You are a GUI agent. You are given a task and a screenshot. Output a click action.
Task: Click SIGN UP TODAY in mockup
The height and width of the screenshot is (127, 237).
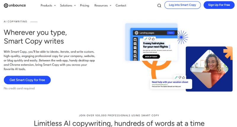click(x=151, y=57)
